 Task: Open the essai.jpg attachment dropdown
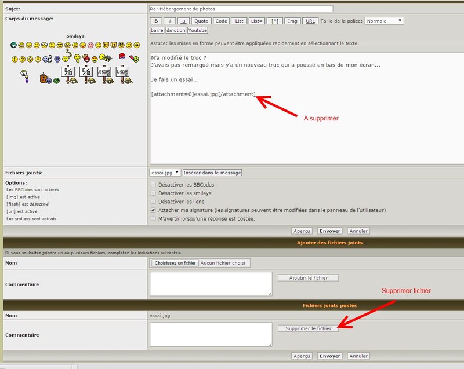(165, 173)
